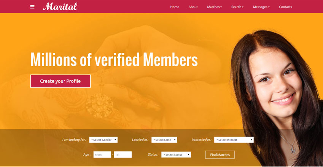Open the About page

(193, 7)
